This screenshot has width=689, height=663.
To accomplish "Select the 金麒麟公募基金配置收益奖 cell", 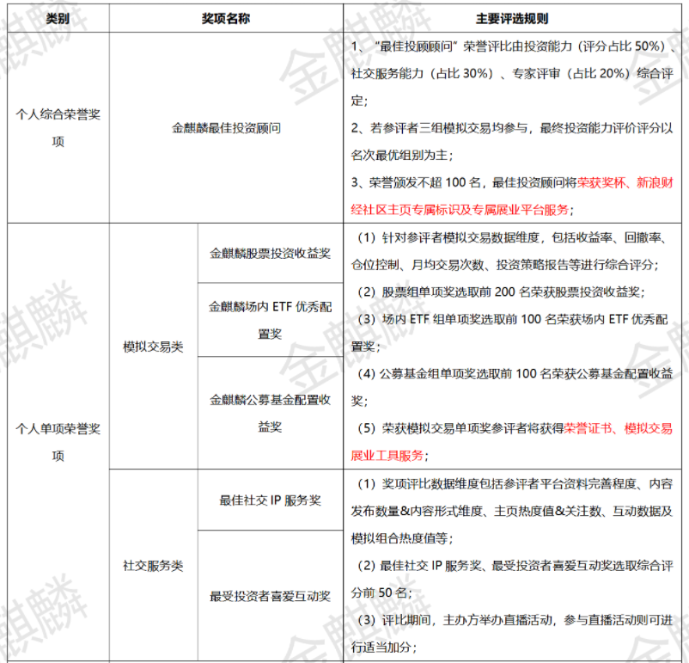I will (x=270, y=413).
